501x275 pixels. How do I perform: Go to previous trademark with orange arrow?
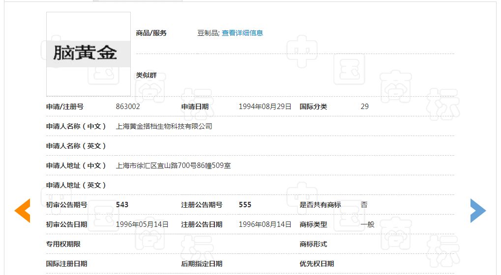pos(22,211)
